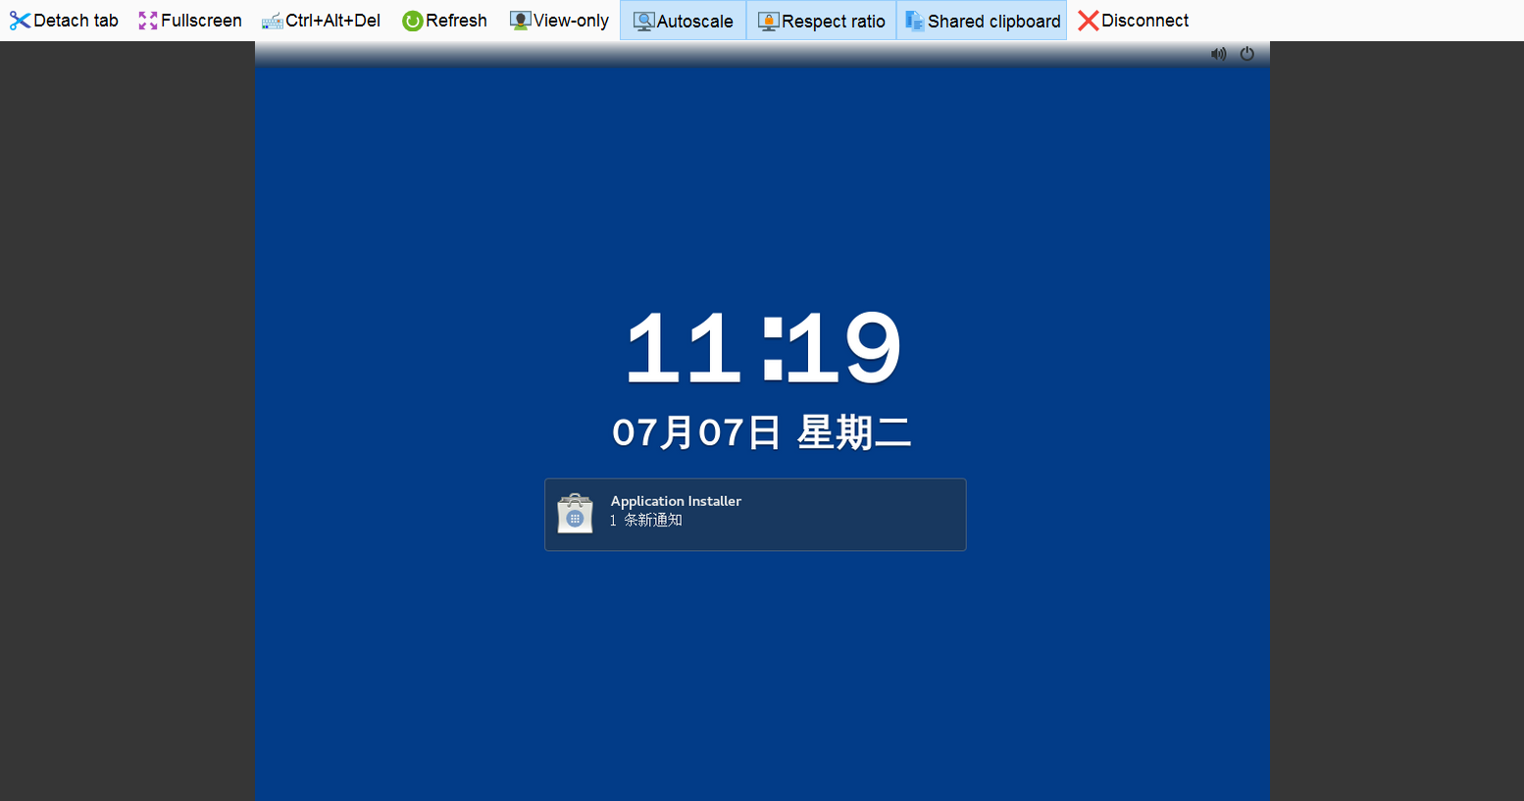This screenshot has width=1524, height=801.
Task: Toggle the Autoscale setting off
Action: (x=682, y=20)
